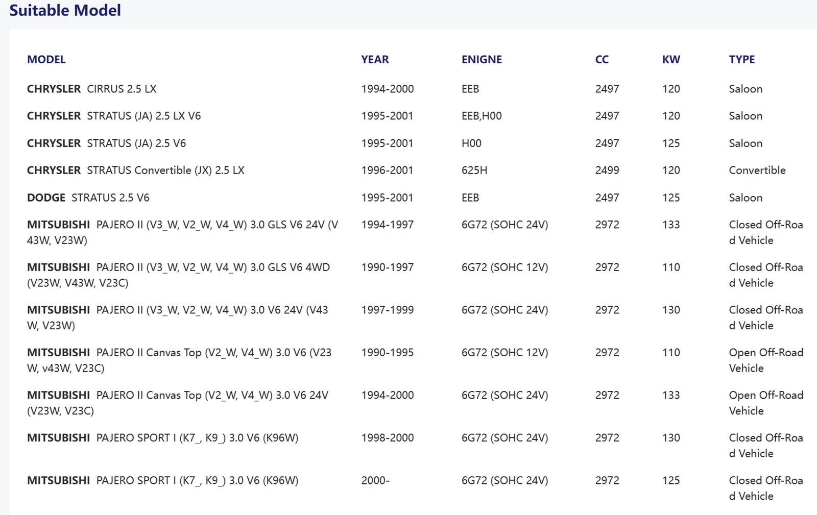The width and height of the screenshot is (817, 515).
Task: Click 'CHRYSLER STRATUS (JA) 2.5 LX V6' model cell
Action: pyautogui.click(x=114, y=116)
